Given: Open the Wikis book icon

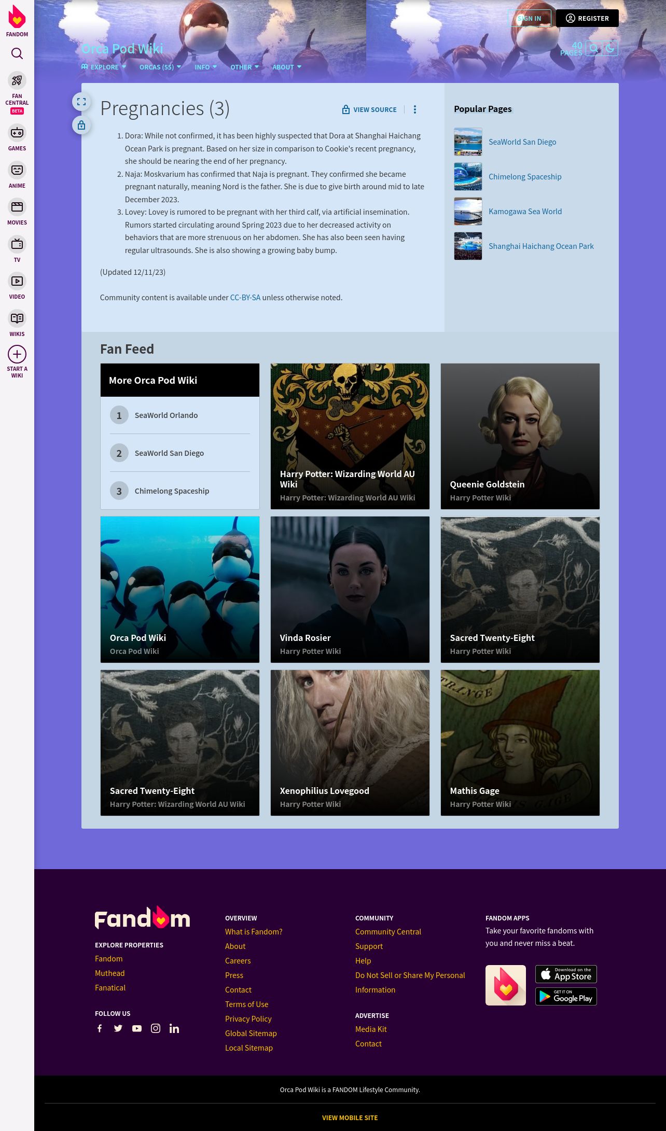Looking at the screenshot, I should tap(17, 318).
